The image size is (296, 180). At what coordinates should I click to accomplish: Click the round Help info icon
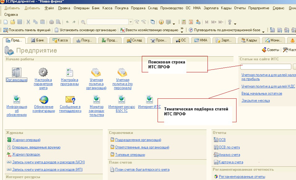click(x=161, y=22)
